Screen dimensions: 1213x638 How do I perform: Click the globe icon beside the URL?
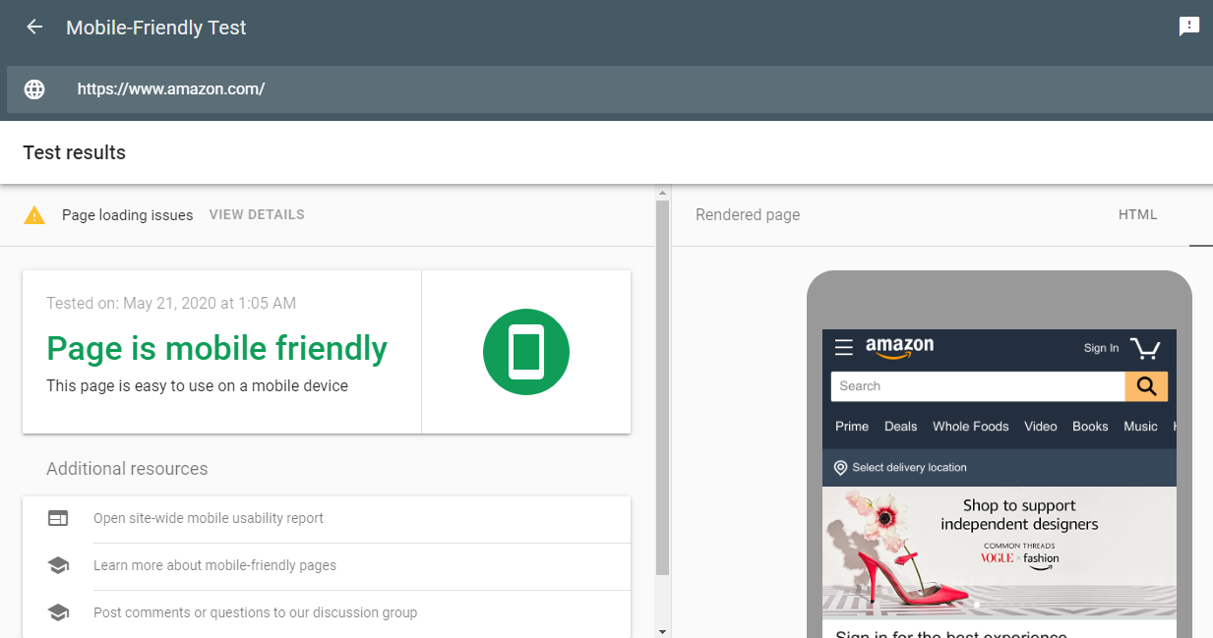point(34,89)
